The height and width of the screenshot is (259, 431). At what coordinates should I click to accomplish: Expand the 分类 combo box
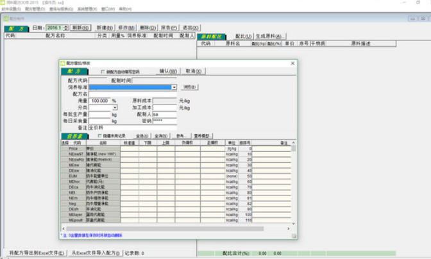[x=115, y=107]
